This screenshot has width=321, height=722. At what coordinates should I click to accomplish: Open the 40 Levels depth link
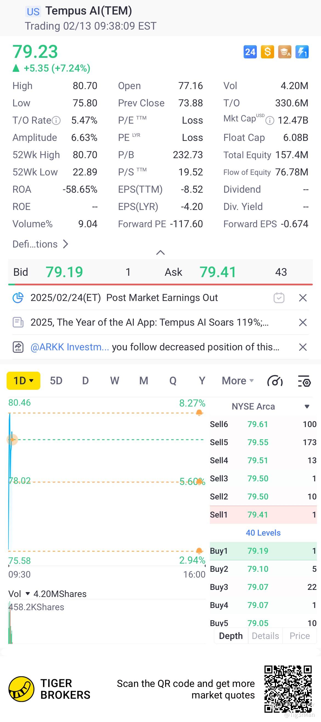pyautogui.click(x=263, y=533)
